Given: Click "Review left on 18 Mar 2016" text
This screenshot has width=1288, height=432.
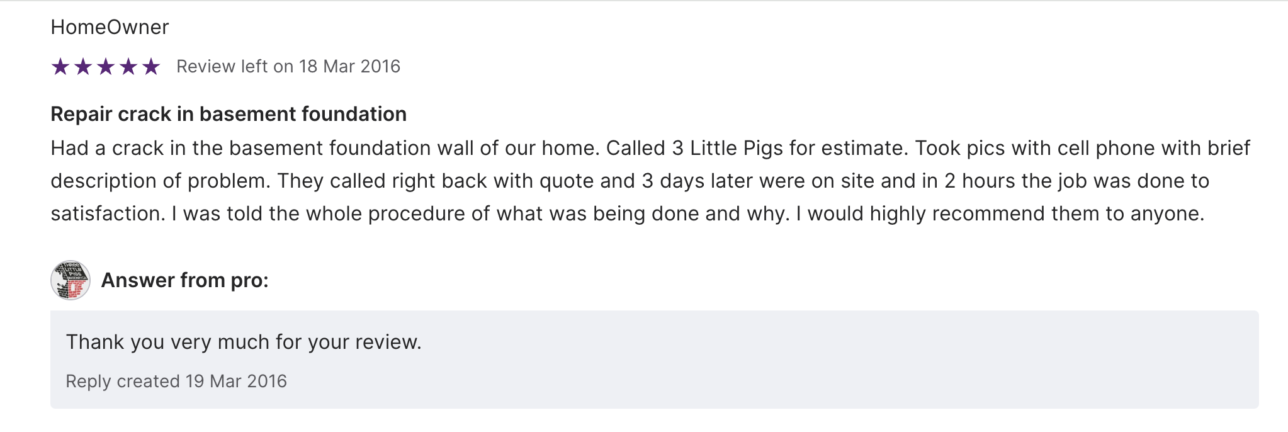Looking at the screenshot, I should click(288, 66).
